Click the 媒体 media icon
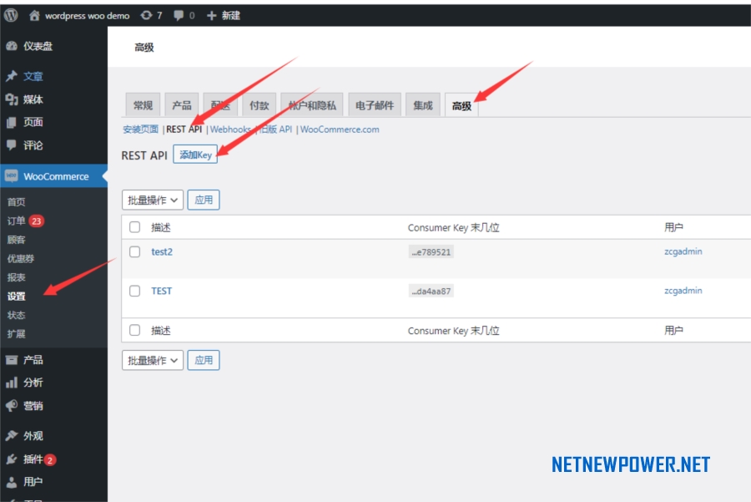The width and height of the screenshot is (751, 502). click(x=12, y=99)
